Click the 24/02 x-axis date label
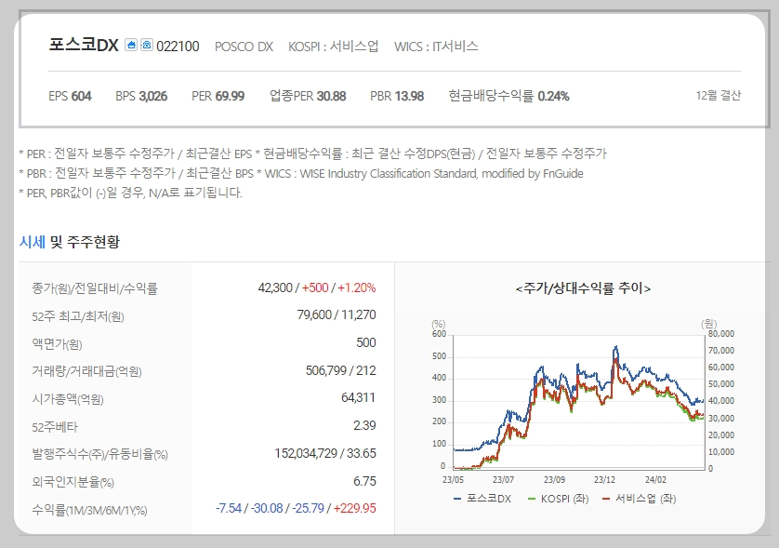 pyautogui.click(x=655, y=480)
